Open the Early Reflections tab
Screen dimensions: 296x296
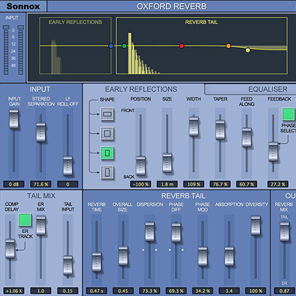(x=141, y=89)
